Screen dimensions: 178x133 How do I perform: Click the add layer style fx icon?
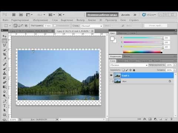pos(145,119)
